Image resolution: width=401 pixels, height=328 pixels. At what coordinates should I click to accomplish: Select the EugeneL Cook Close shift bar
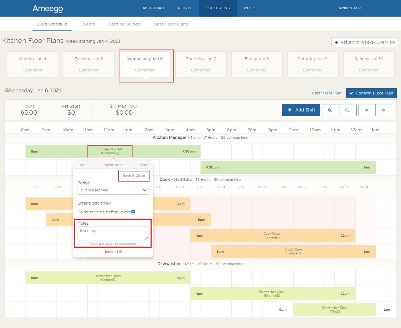272,236
